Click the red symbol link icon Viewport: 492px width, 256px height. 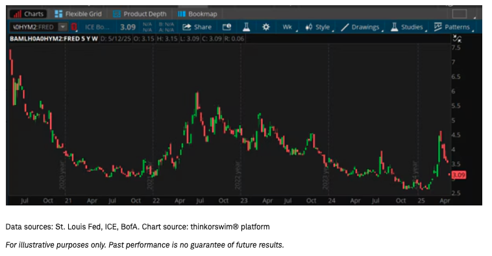(x=74, y=27)
